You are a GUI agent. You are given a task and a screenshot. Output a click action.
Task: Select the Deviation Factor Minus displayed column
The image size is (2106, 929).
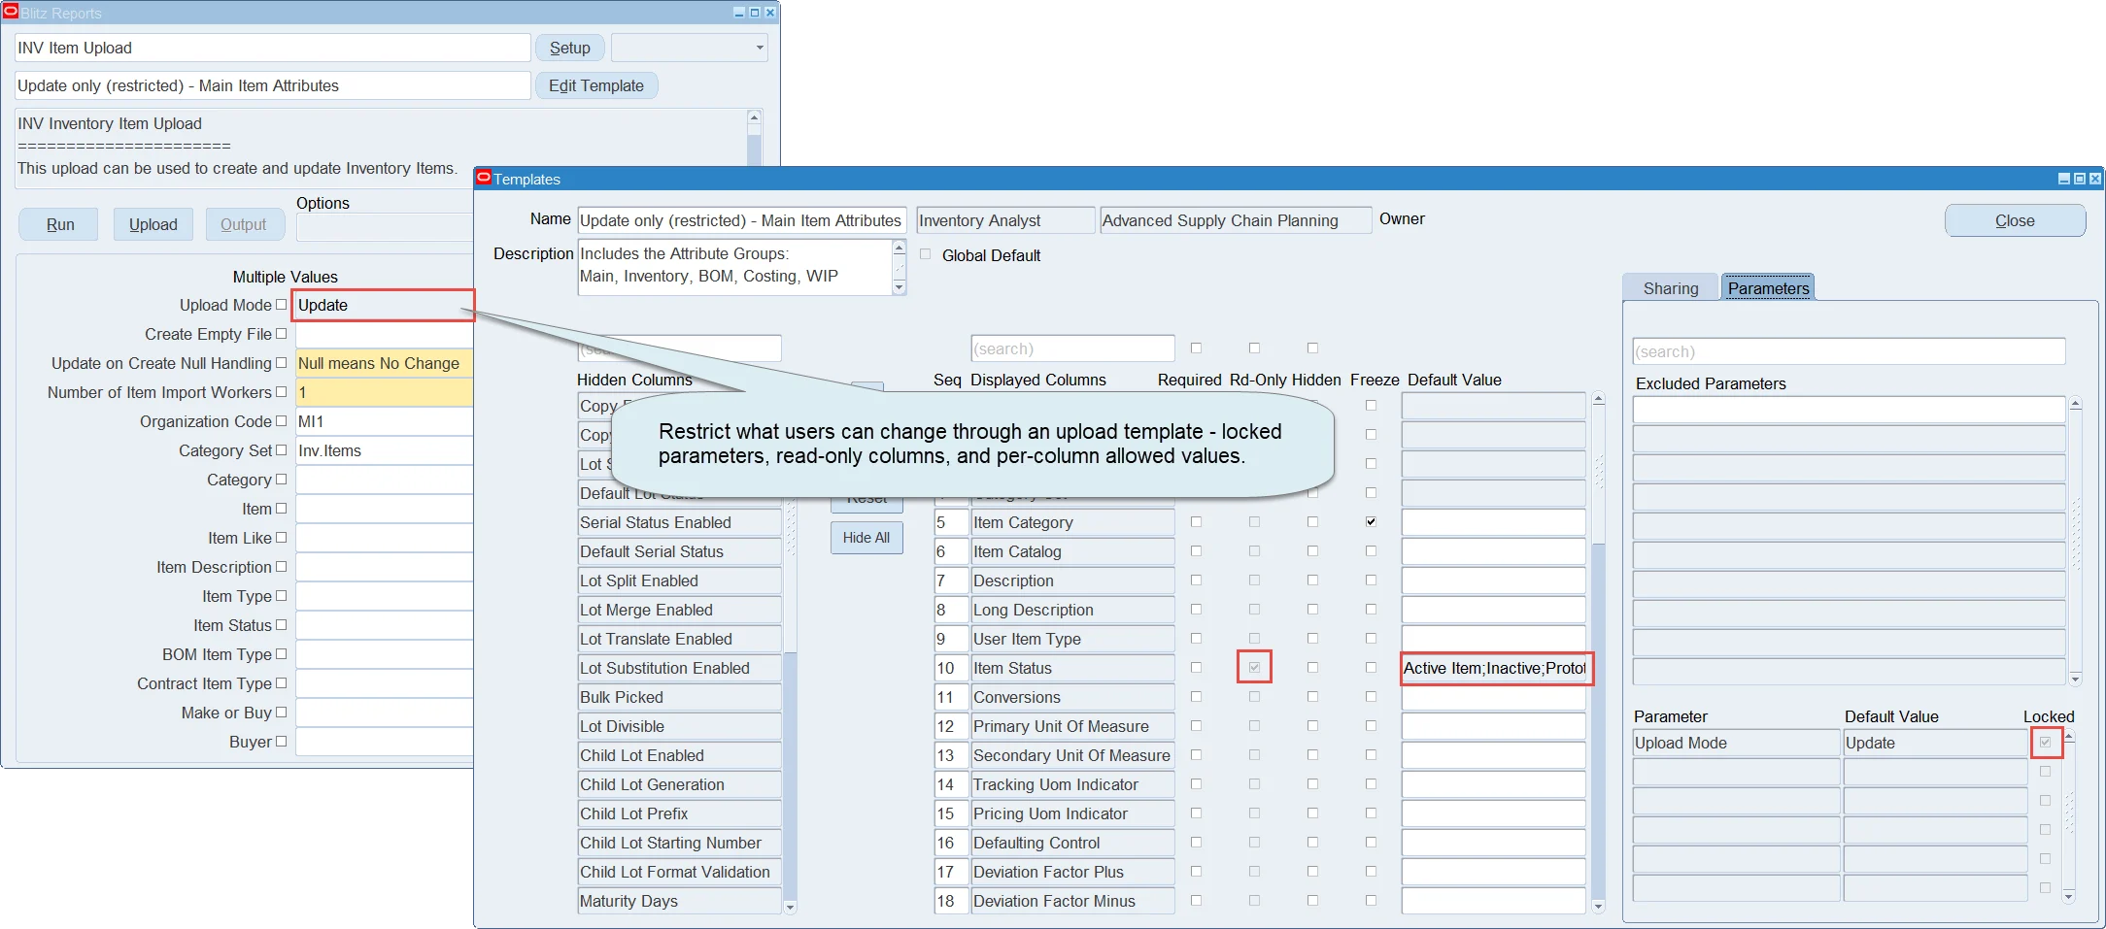tap(1072, 901)
